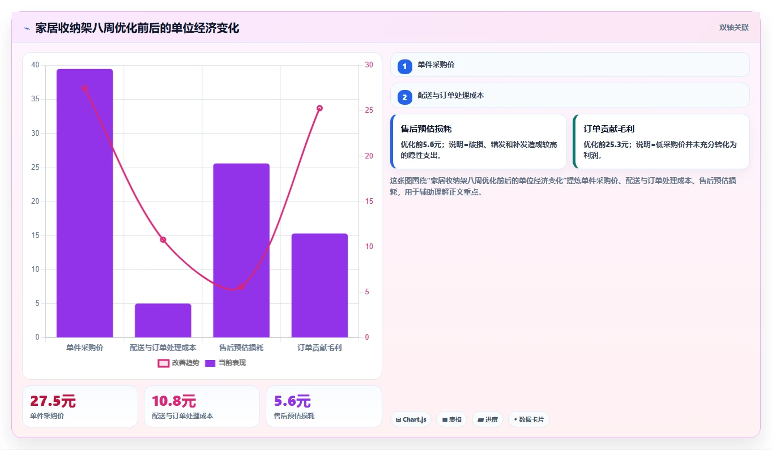Click the trend line point above 配送与订单处理成本
The image size is (772, 450).
click(163, 240)
